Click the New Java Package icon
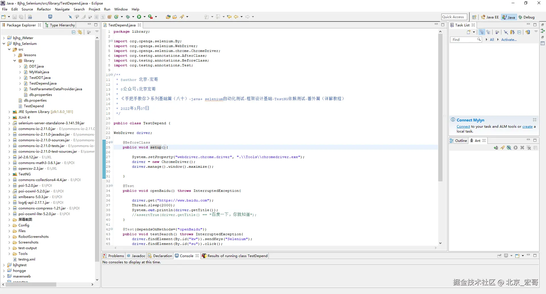Screen dimensions: 546x294 109,17
